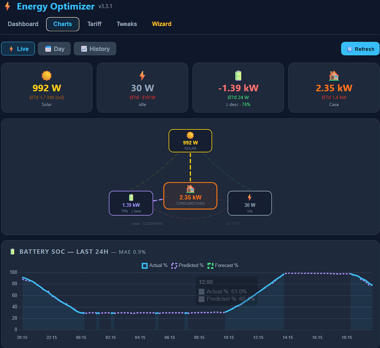Open the Wizard tab
The height and width of the screenshot is (348, 380).
click(x=161, y=24)
